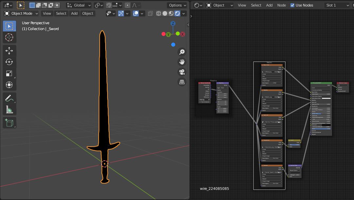Image resolution: width=354 pixels, height=200 pixels.
Task: Open the Object shader type dropdown
Action: point(219,5)
